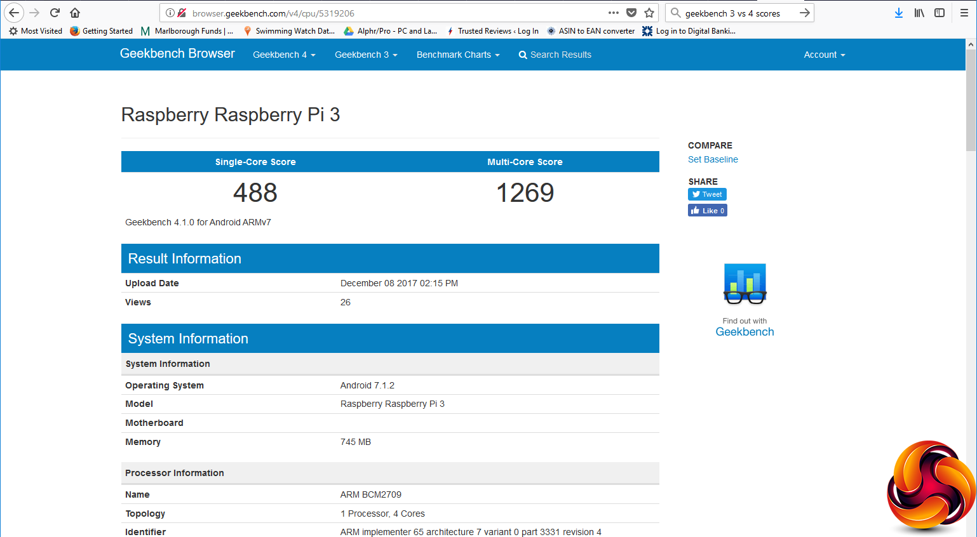The height and width of the screenshot is (537, 977).
Task: Click the Single-Core Score column header
Action: click(255, 162)
